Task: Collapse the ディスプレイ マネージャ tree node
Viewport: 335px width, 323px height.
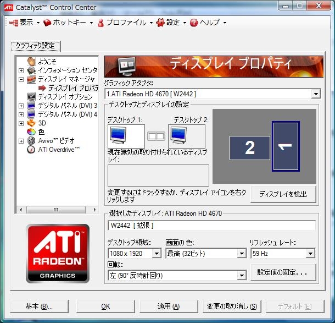Action: click(x=21, y=79)
